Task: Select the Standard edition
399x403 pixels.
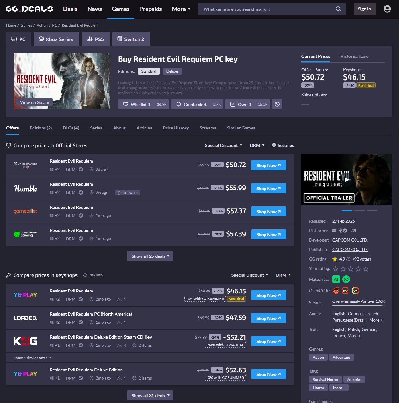Action: pos(149,71)
